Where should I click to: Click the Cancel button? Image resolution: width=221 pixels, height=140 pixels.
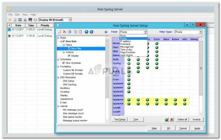point(183,129)
